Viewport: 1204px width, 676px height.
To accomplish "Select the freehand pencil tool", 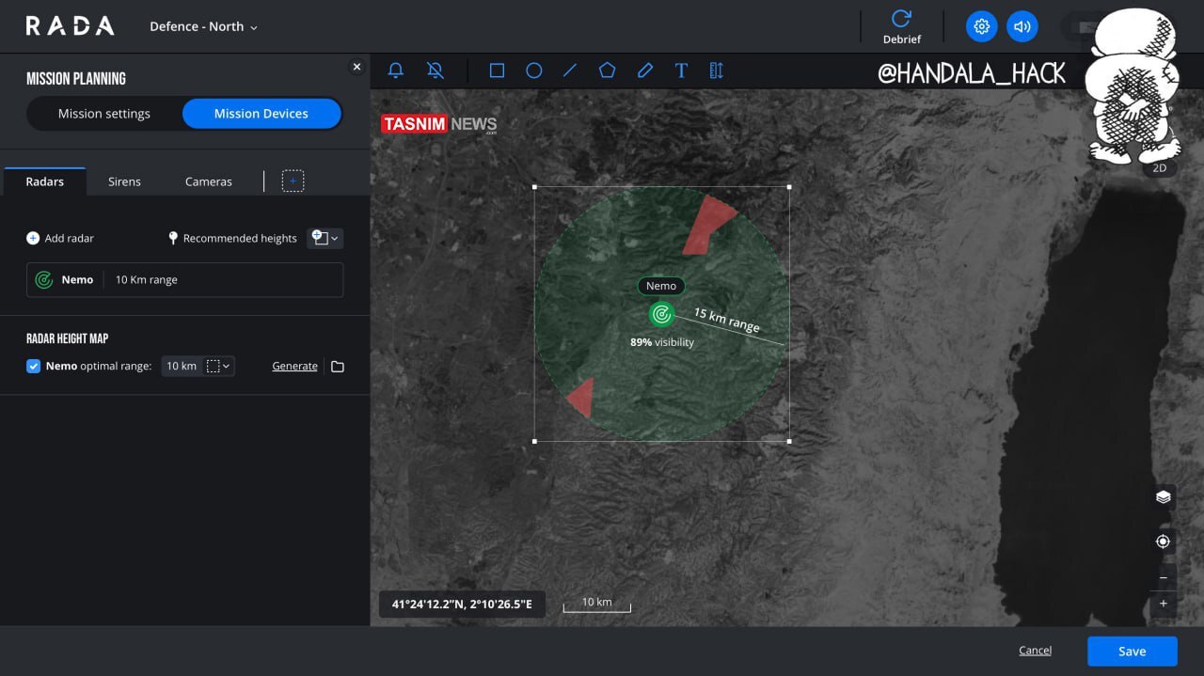I will coord(644,71).
